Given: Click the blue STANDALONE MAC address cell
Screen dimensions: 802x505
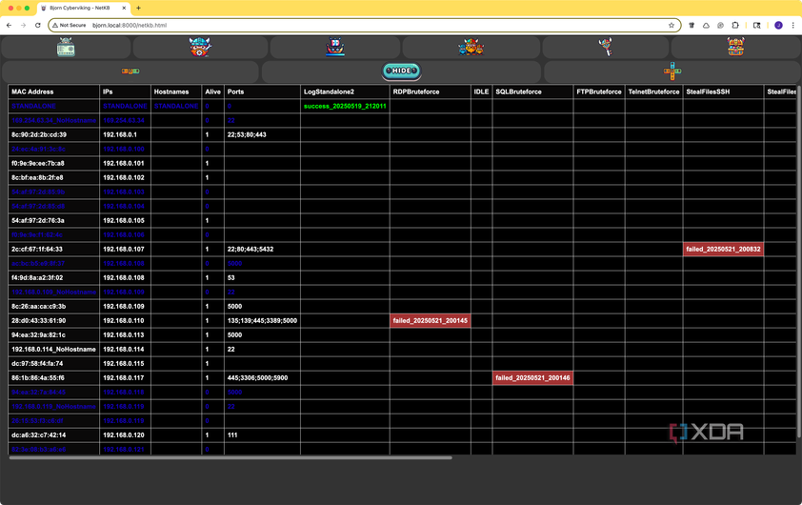Looking at the screenshot, I should pyautogui.click(x=53, y=106).
